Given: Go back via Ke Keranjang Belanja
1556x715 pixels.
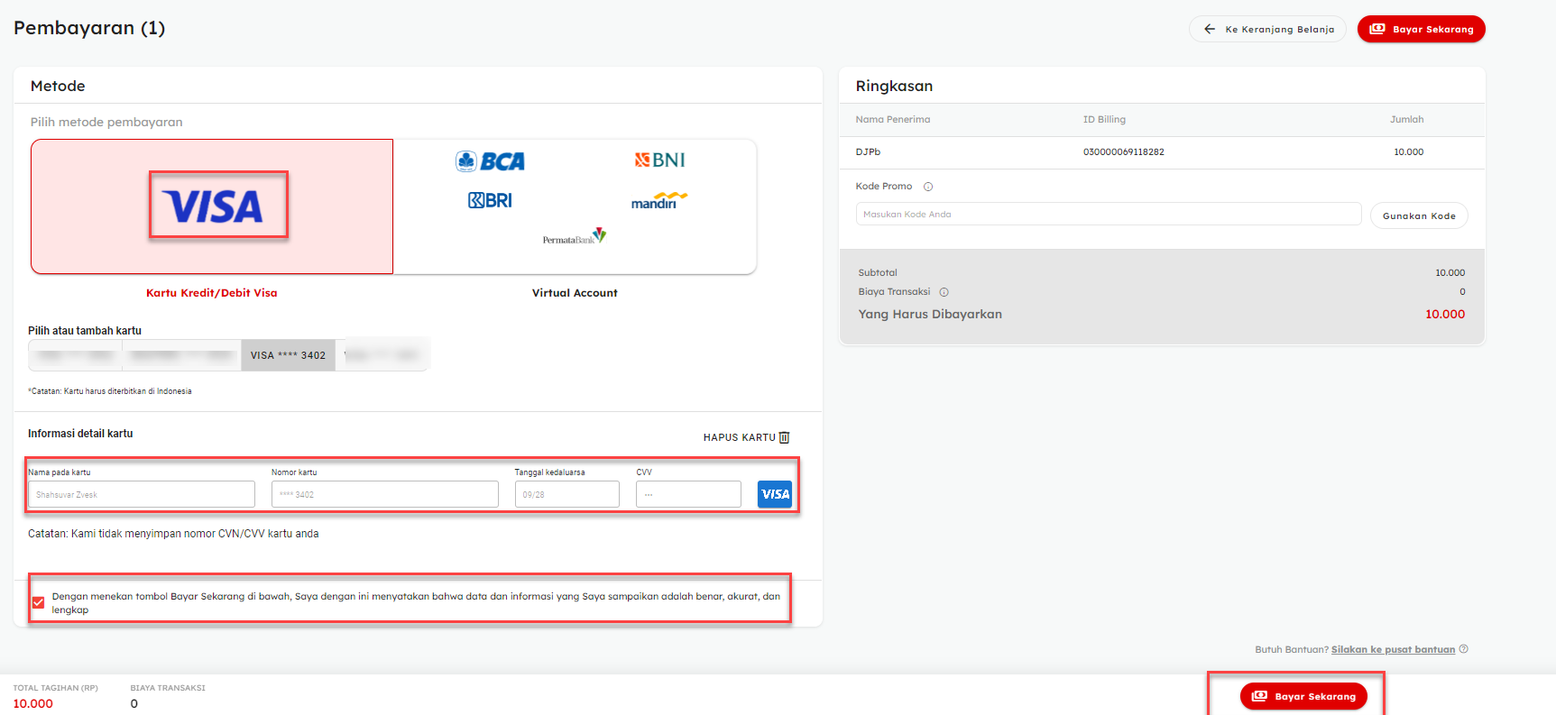Looking at the screenshot, I should pyautogui.click(x=1267, y=29).
